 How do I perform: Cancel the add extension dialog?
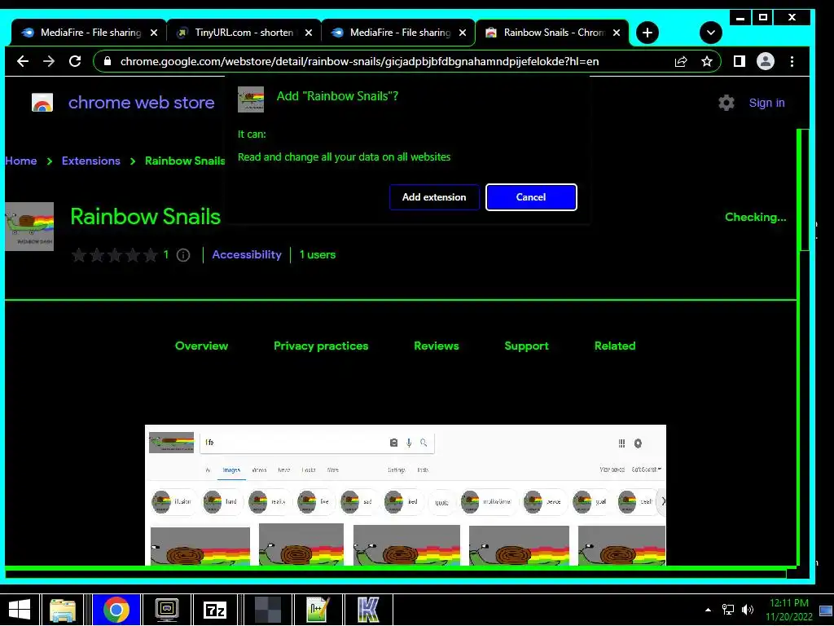coord(531,197)
